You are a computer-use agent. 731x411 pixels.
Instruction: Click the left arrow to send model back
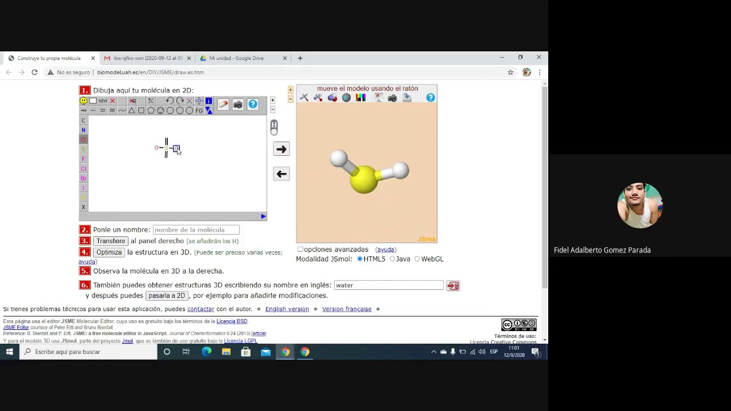281,174
